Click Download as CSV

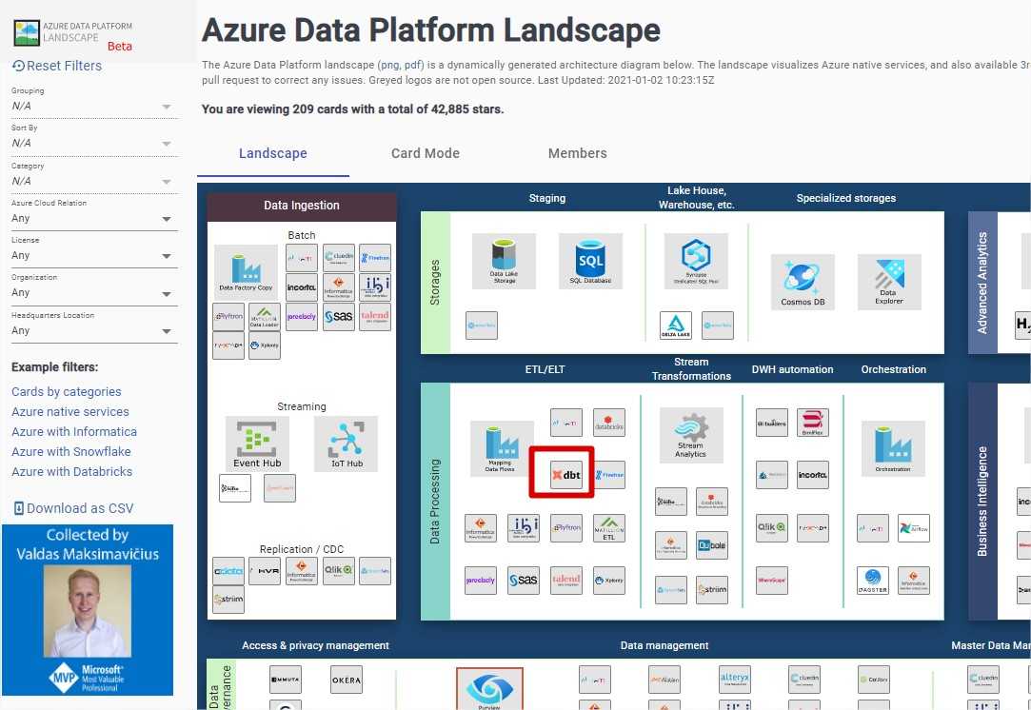click(x=73, y=508)
